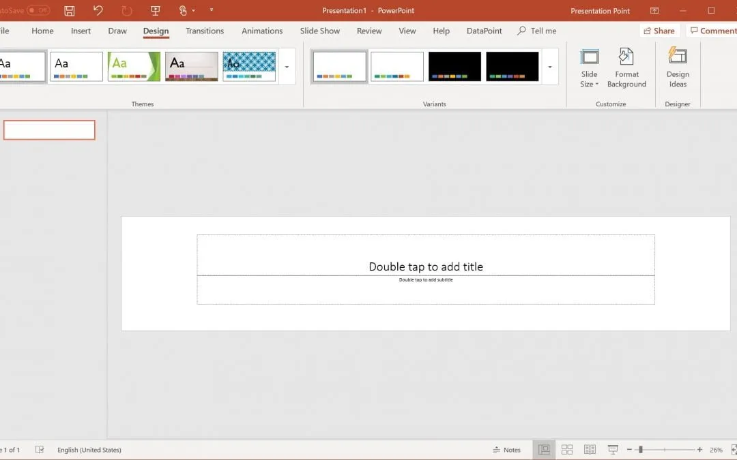737x460 pixels.
Task: Switch to Slide Sorter view
Action: pos(567,450)
